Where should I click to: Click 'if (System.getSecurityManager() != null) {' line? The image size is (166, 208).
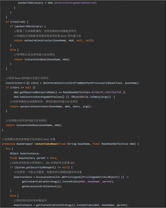coord(41,167)
